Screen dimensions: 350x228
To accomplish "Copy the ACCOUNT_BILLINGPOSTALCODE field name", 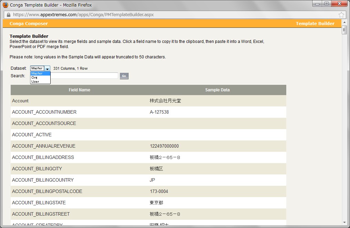I will click(47, 192).
